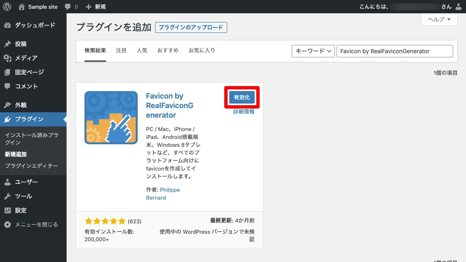Switch to the 人気 tab
This screenshot has width=466, height=262.
[x=142, y=50]
